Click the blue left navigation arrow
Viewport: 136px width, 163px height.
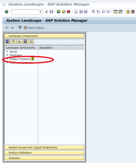click(7, 28)
